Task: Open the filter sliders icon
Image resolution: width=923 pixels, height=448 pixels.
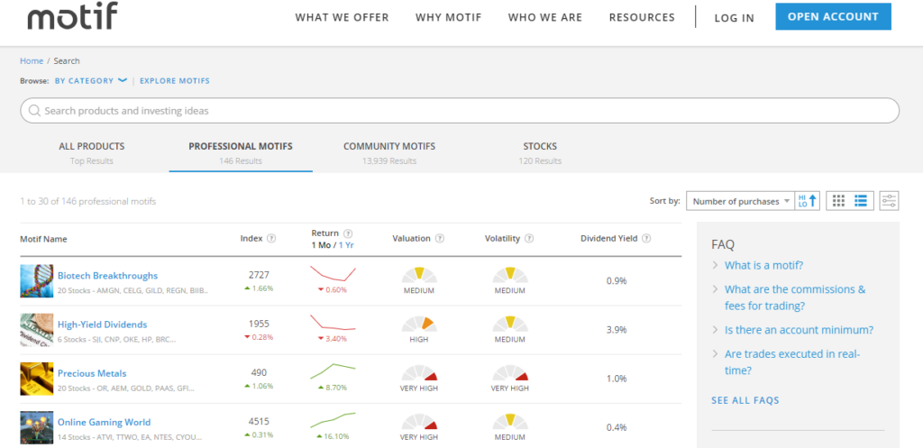Action: [889, 201]
